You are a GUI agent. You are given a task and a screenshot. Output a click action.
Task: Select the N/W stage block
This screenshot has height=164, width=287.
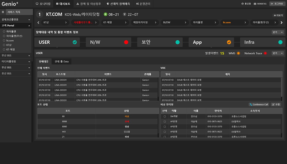(108, 42)
